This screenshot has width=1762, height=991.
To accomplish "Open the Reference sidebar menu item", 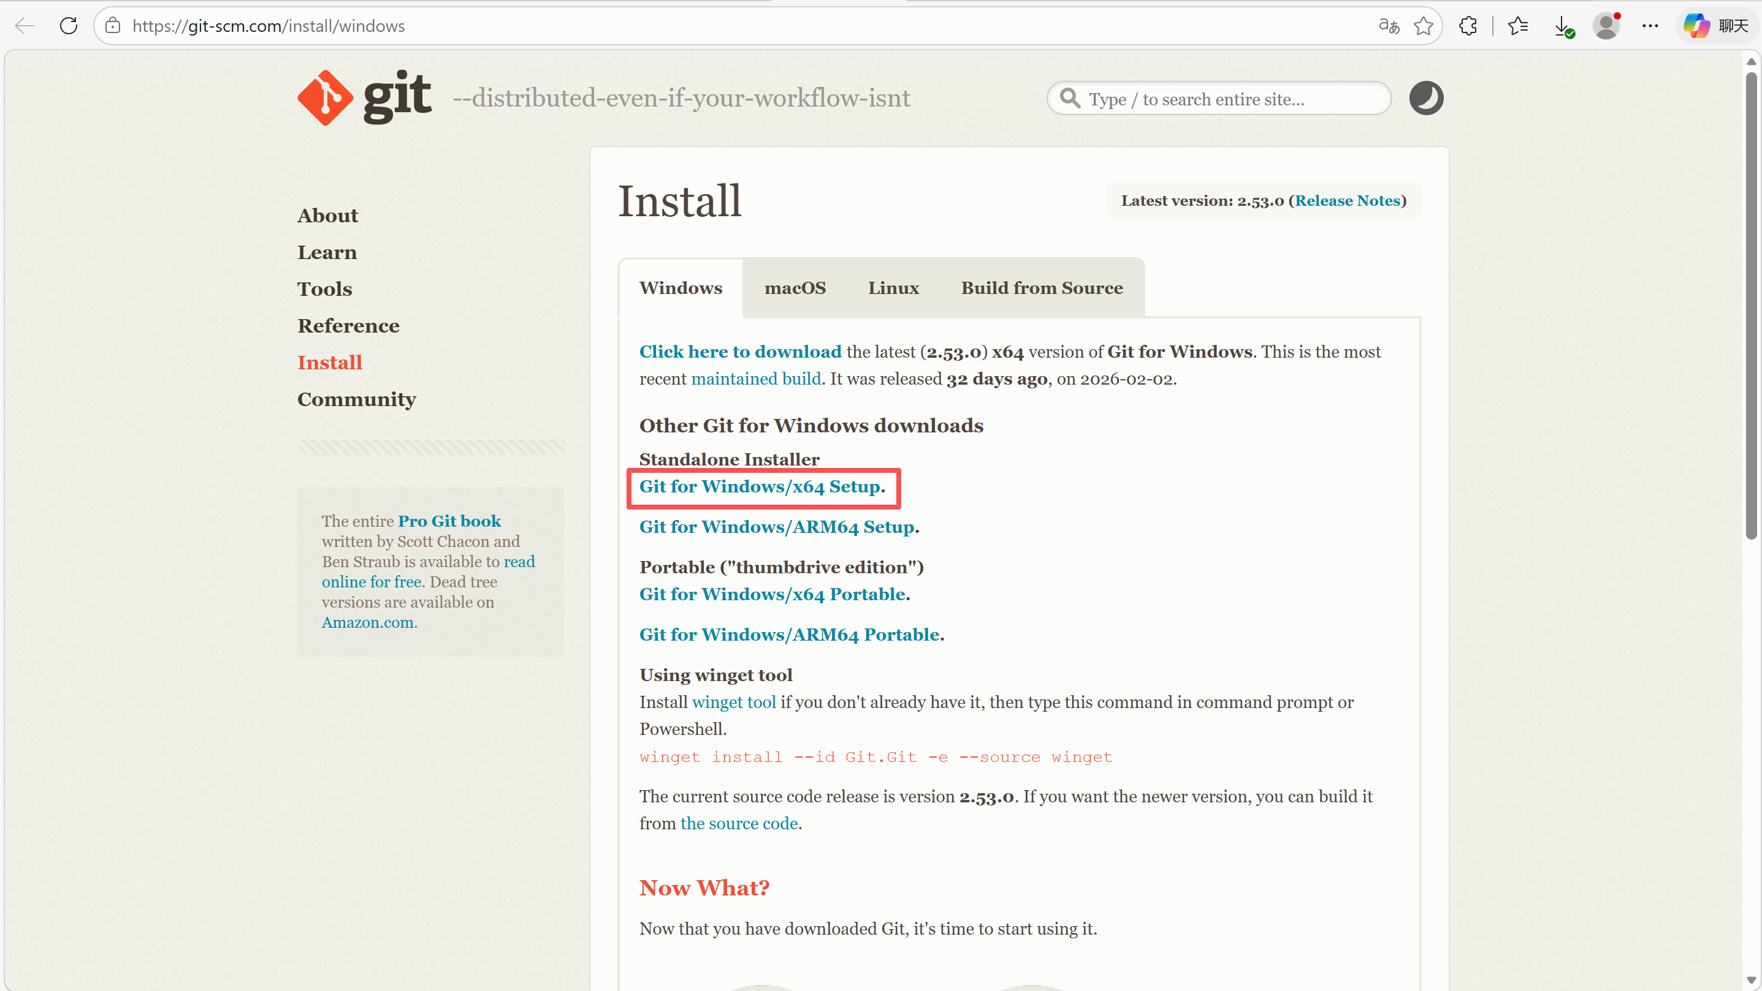I will click(348, 325).
